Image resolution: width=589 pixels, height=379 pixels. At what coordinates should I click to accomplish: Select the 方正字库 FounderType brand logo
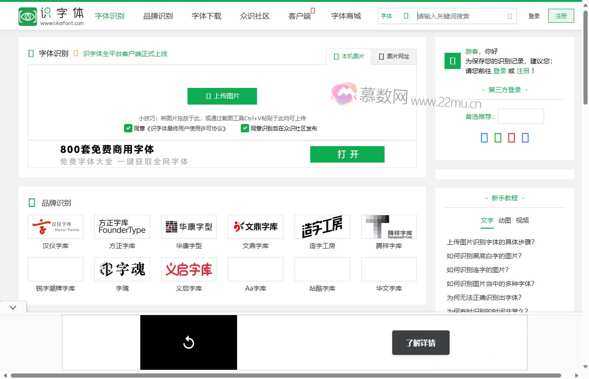(x=122, y=227)
